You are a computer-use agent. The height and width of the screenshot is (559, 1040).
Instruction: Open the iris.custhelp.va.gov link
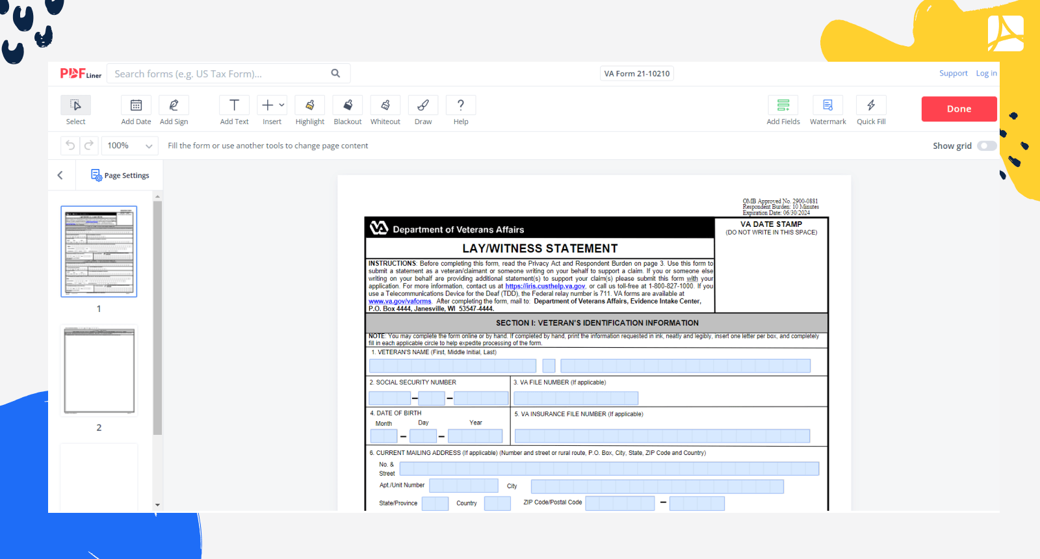pos(545,286)
